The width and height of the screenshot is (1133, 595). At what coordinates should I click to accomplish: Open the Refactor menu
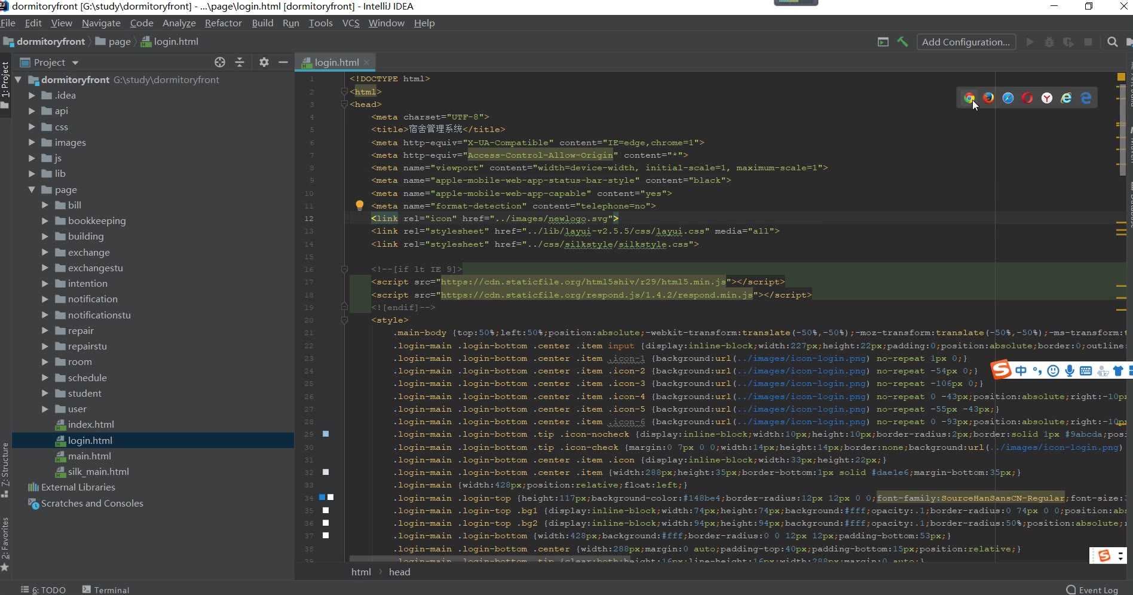click(223, 23)
